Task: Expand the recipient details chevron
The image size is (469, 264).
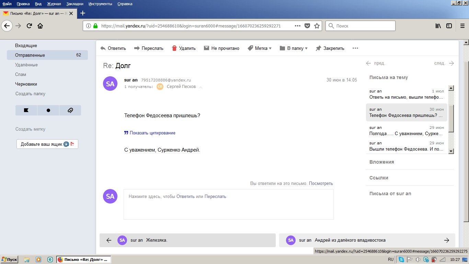Action: (201, 87)
